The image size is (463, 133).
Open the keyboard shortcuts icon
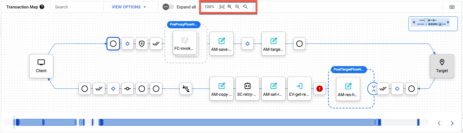(452, 7)
